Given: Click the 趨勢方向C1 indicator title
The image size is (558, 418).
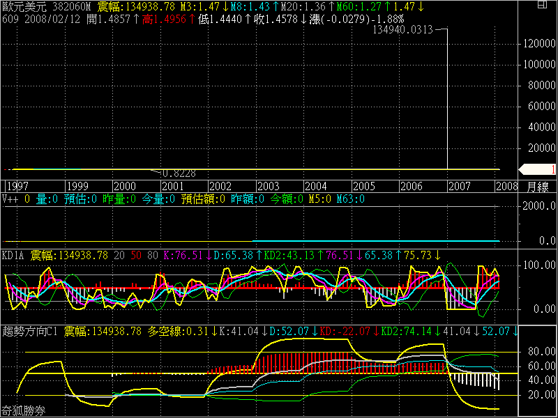Looking at the screenshot, I should (x=32, y=330).
